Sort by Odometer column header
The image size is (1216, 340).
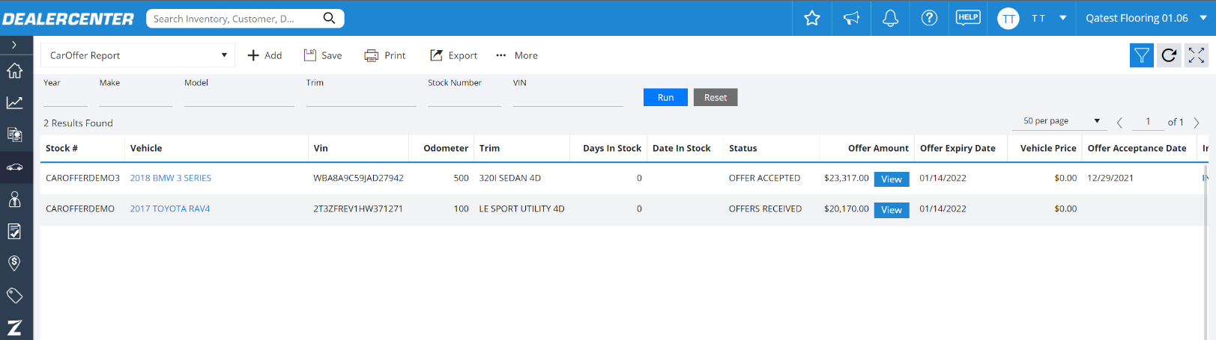tap(446, 148)
